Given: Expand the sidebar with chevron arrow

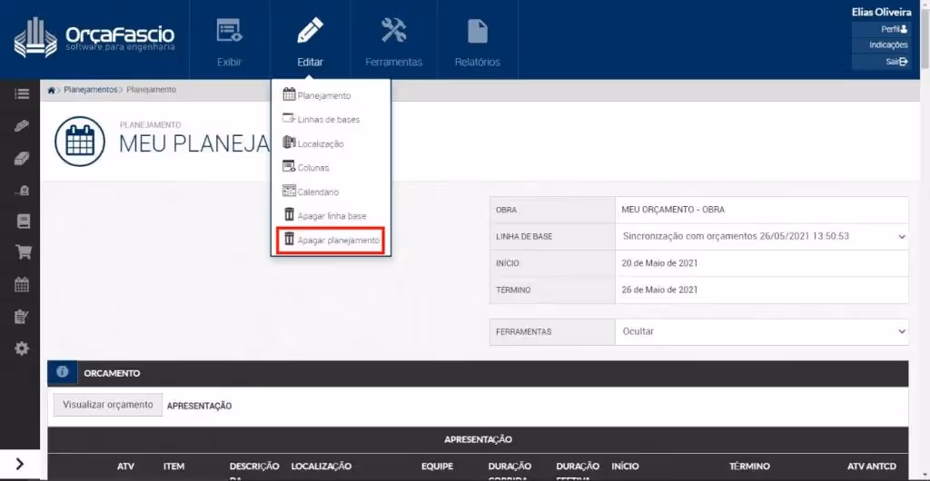Looking at the screenshot, I should click(x=20, y=464).
